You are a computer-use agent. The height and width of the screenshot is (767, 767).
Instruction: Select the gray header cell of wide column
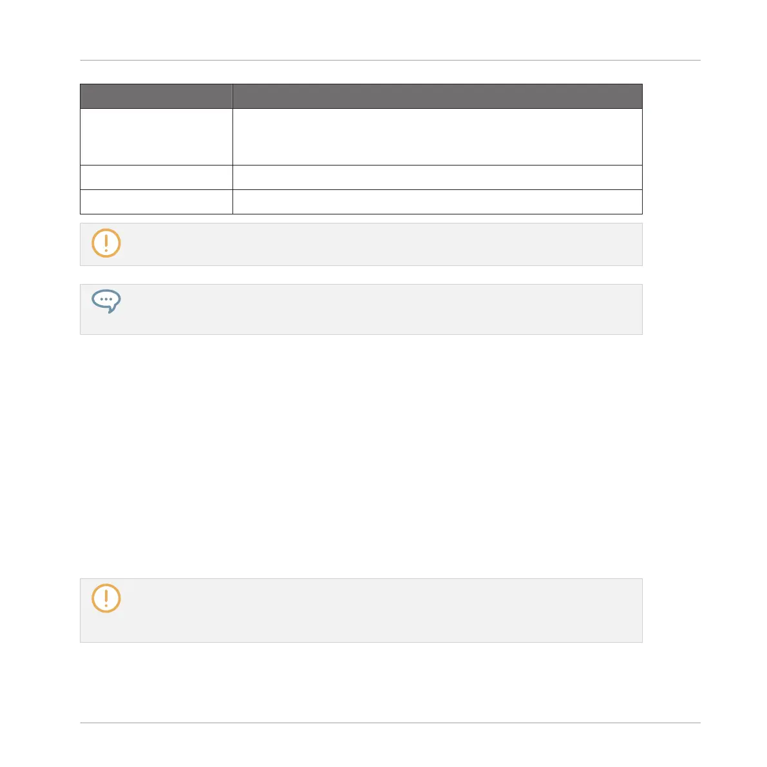tap(437, 97)
